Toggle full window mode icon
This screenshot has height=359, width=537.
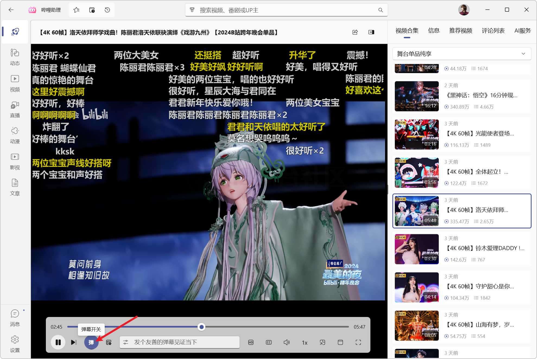[x=340, y=342]
